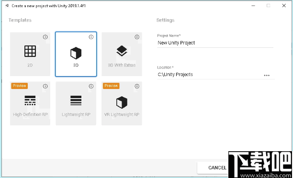The image size is (293, 178).
Task: Choose the VR Lightweight RP template
Action: click(122, 103)
